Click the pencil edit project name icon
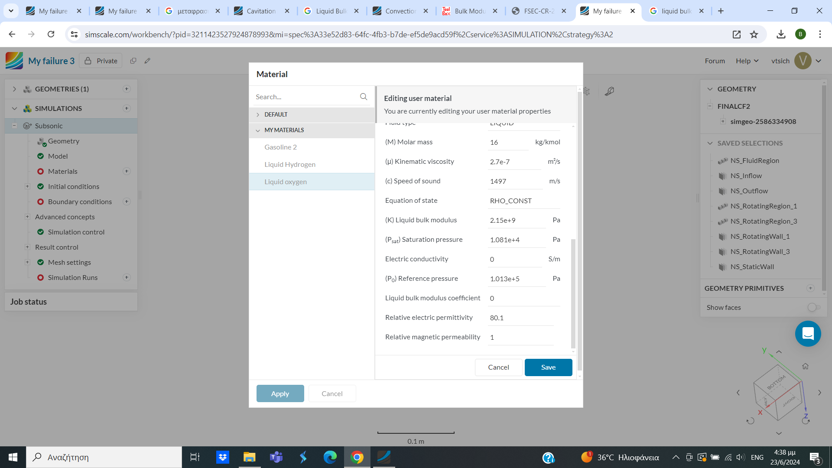 (x=147, y=61)
